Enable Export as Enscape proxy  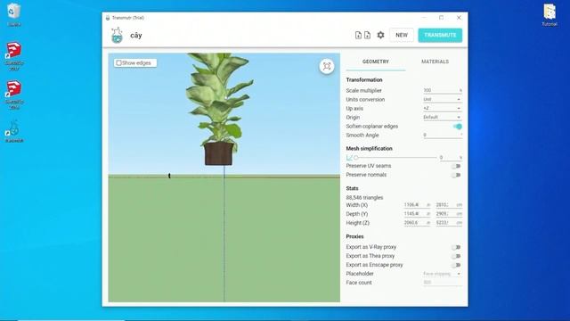pos(456,265)
